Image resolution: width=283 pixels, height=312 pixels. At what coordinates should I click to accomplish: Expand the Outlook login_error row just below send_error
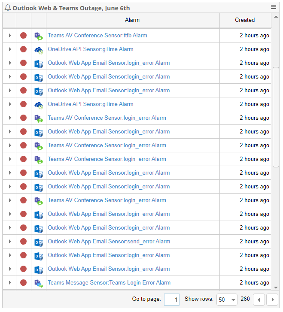point(10,255)
